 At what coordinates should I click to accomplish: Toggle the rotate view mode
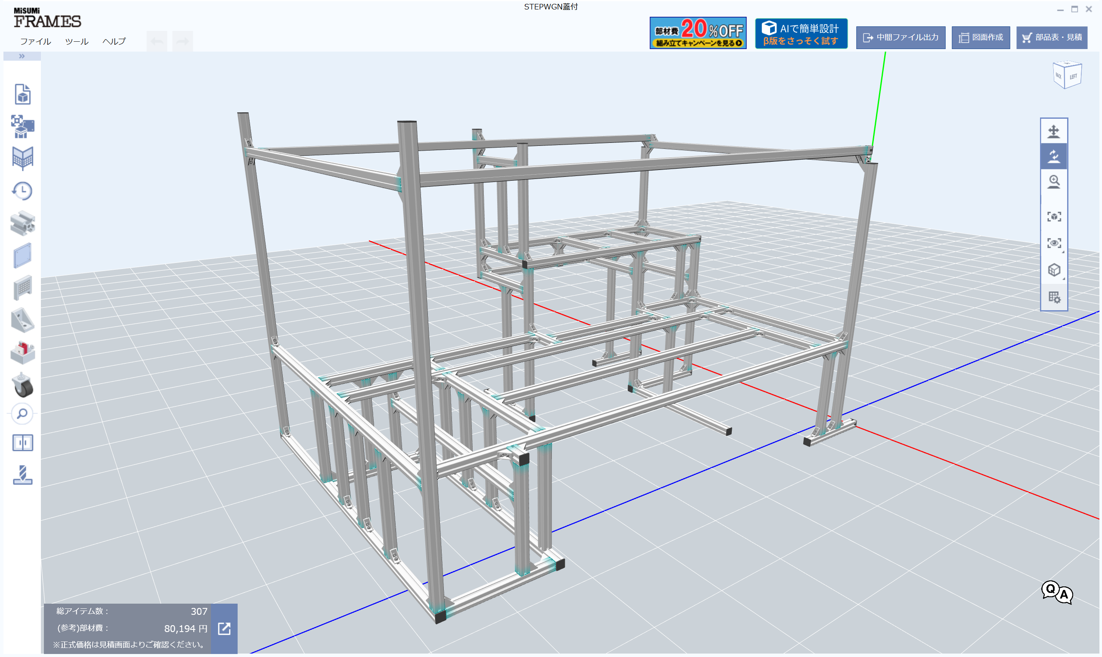tap(1054, 156)
